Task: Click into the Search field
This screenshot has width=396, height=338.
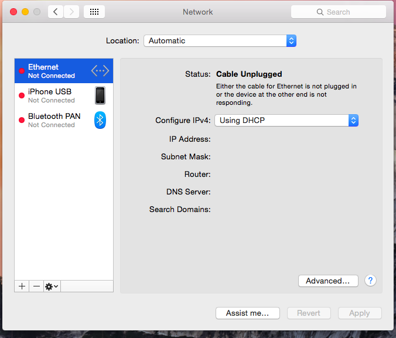Action: [339, 12]
